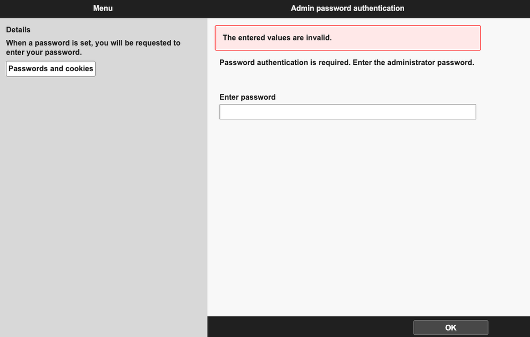Click the 'Enter password' field label
Image resolution: width=530 pixels, height=337 pixels.
click(x=247, y=97)
